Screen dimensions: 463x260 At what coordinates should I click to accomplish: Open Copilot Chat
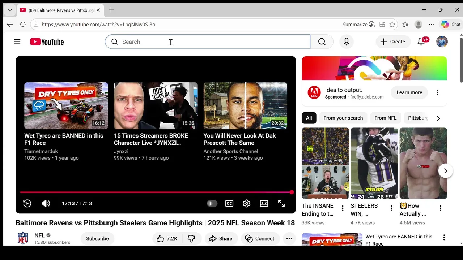451,25
